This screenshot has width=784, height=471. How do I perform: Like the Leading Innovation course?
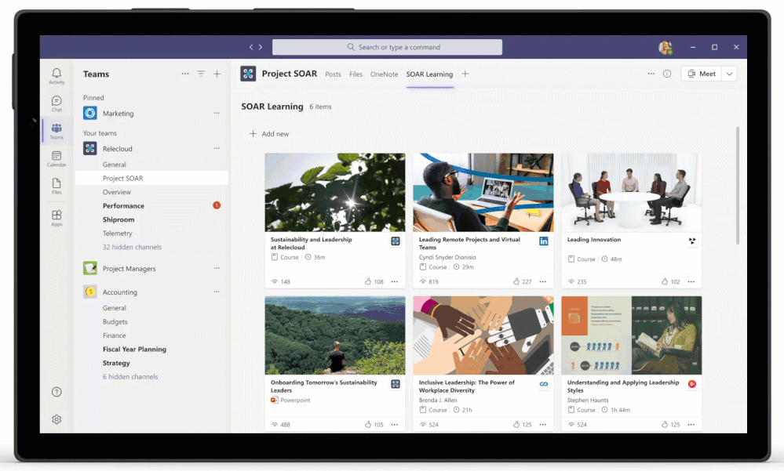[x=665, y=281]
